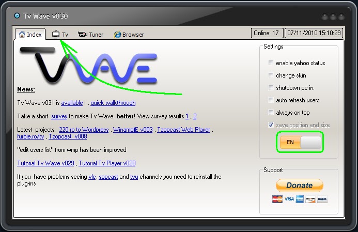The image size is (358, 232).
Task: Enable shutdown pc in option
Action: (x=271, y=88)
